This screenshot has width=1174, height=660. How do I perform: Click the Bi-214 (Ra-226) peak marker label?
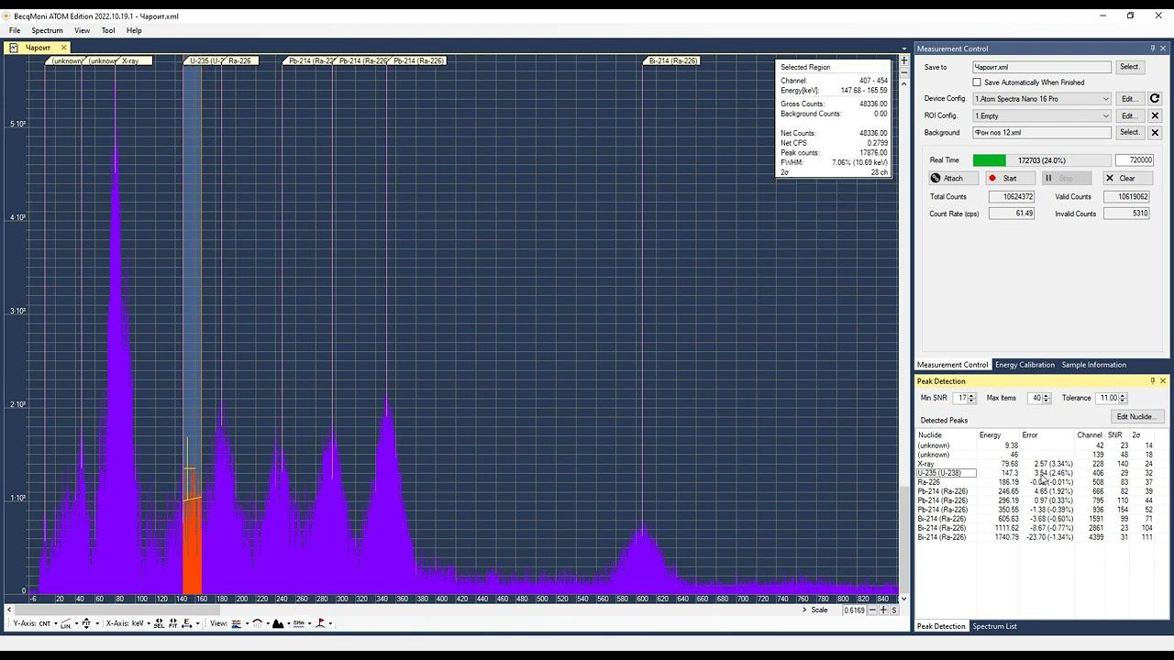click(x=672, y=60)
